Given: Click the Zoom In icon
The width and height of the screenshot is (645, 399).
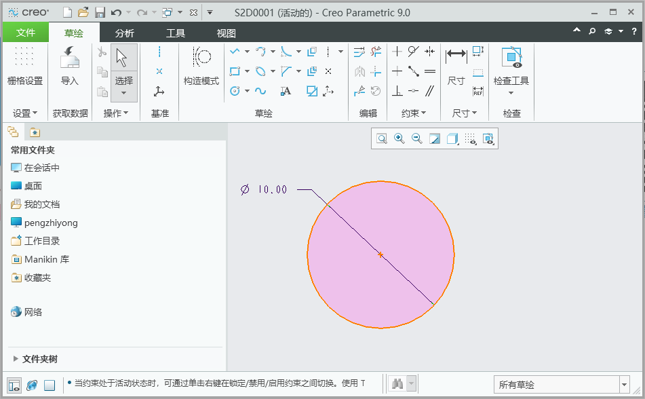Looking at the screenshot, I should [x=399, y=138].
